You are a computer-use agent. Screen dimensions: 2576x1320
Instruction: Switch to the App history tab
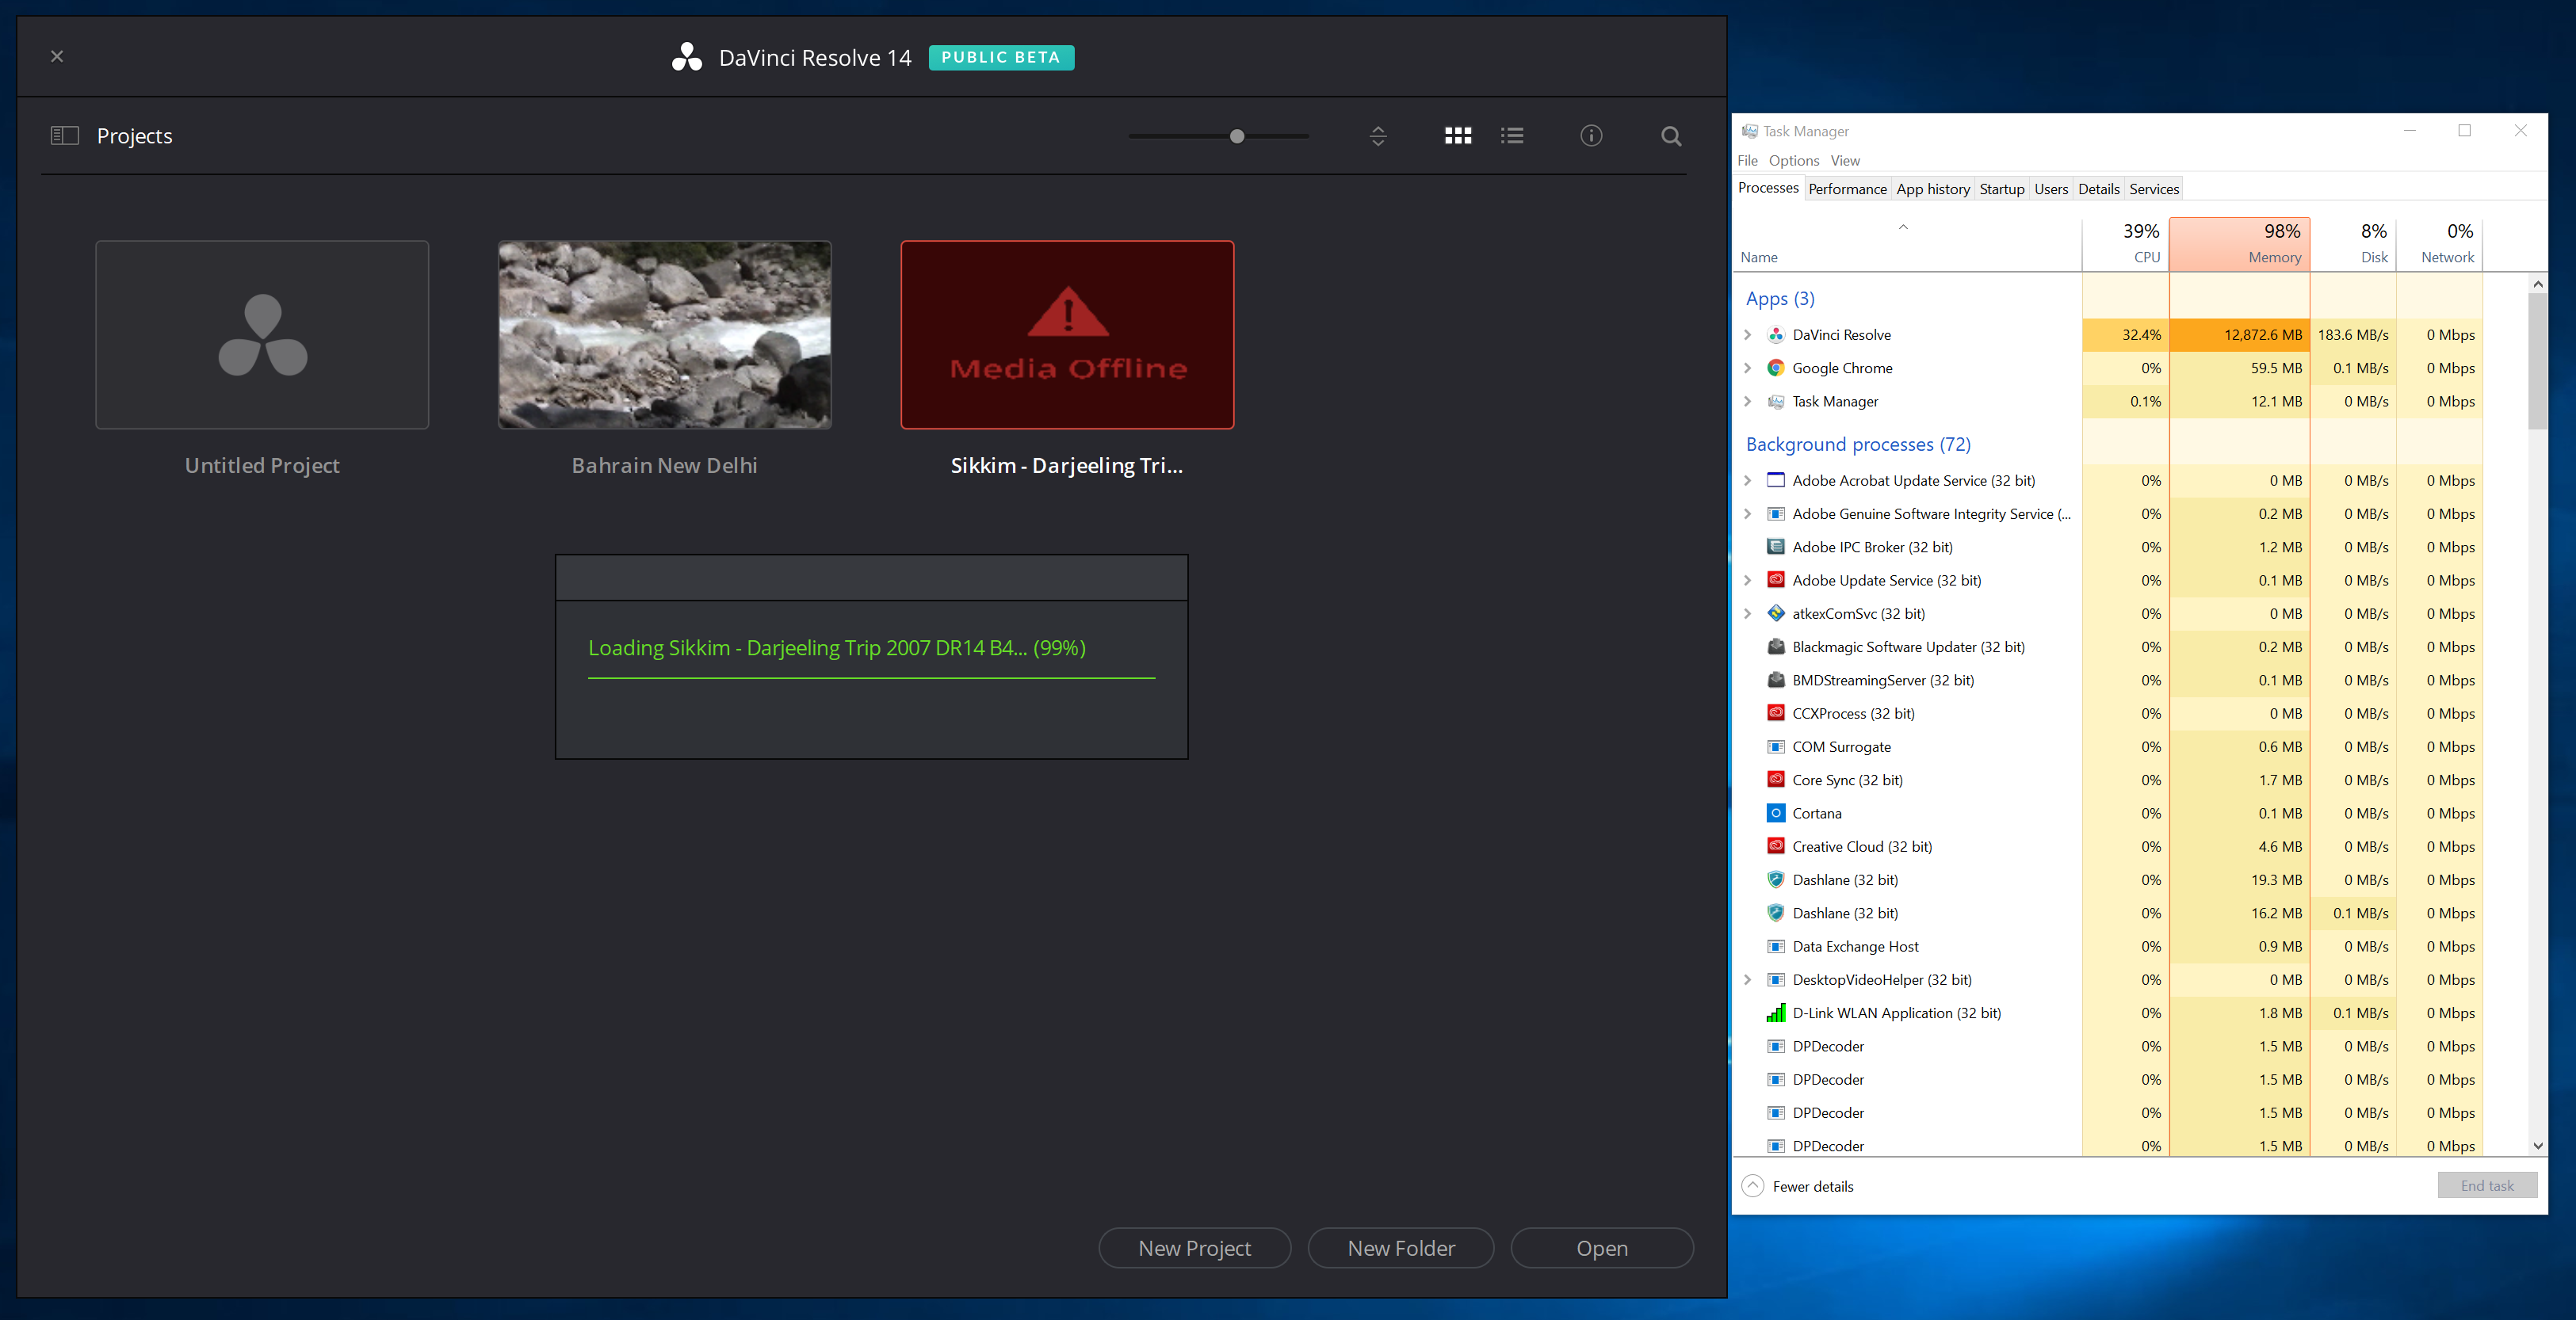point(1932,189)
